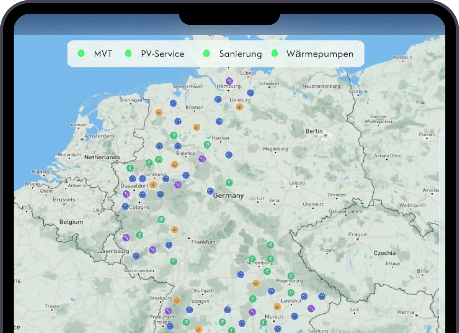Select purple marker east of Landshut
Image resolution: width=459 pixels, height=333 pixels.
311,308
